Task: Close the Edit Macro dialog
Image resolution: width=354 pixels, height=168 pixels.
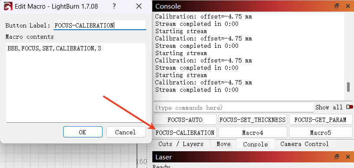Action: click(139, 6)
